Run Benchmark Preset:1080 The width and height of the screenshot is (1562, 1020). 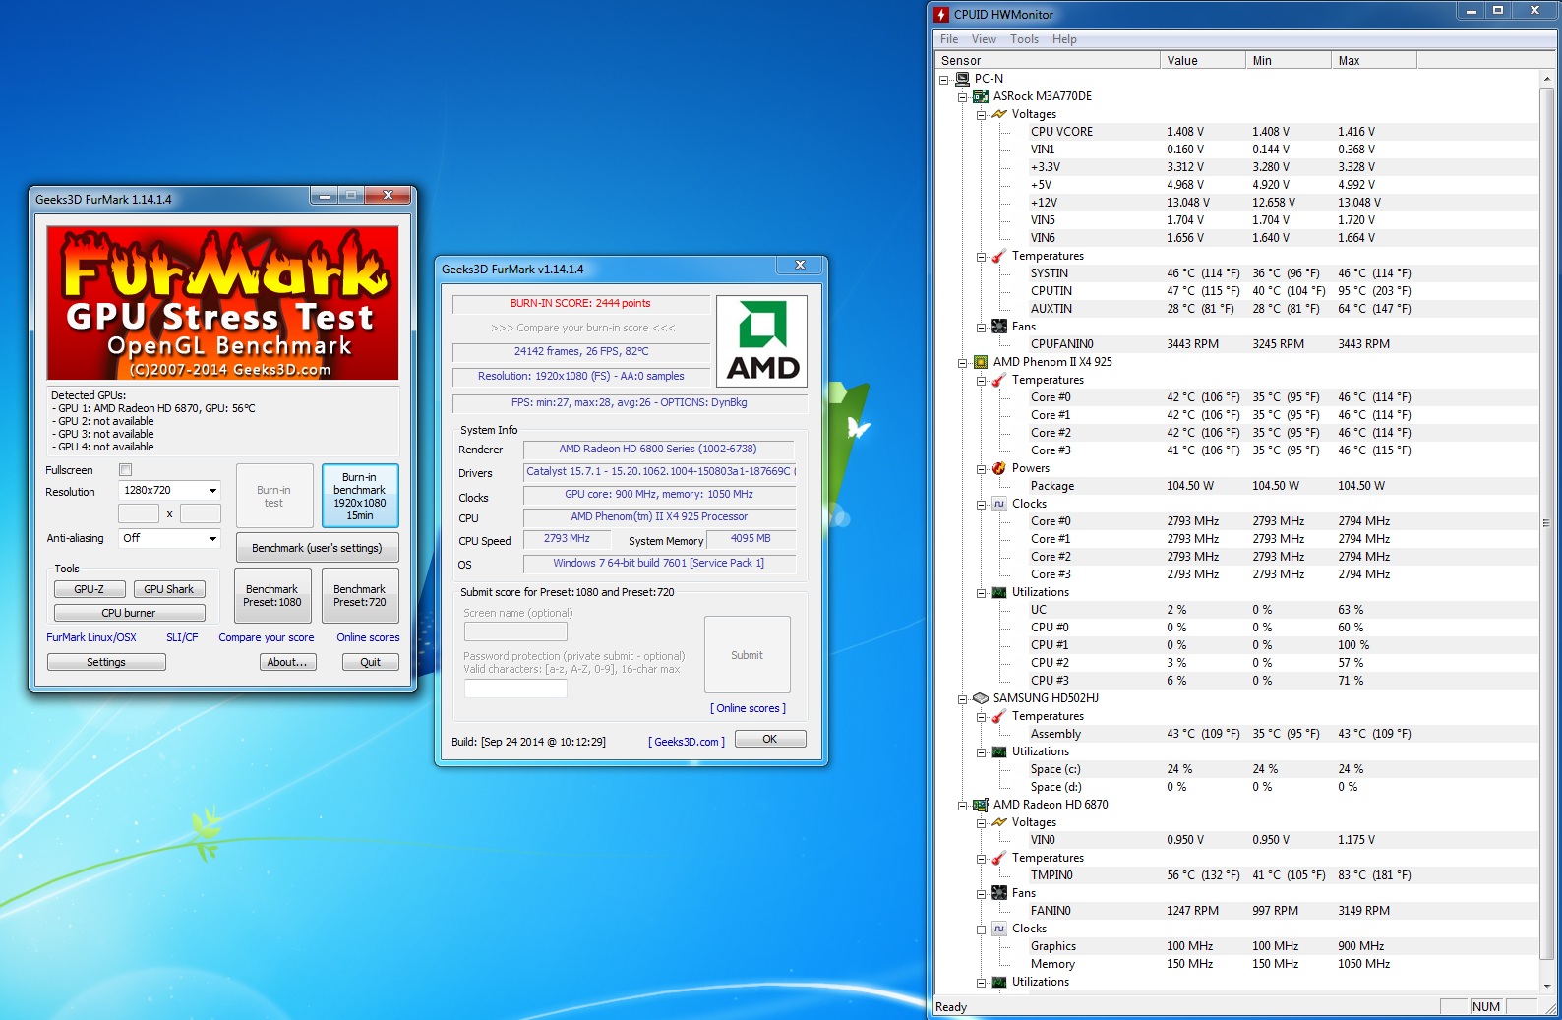click(x=272, y=595)
